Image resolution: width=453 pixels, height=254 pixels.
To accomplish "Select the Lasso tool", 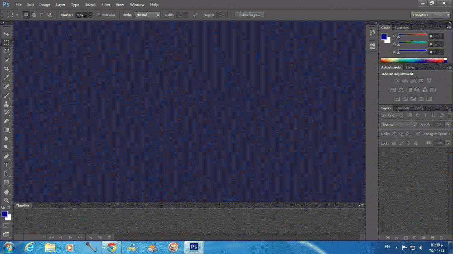I will 6,51.
